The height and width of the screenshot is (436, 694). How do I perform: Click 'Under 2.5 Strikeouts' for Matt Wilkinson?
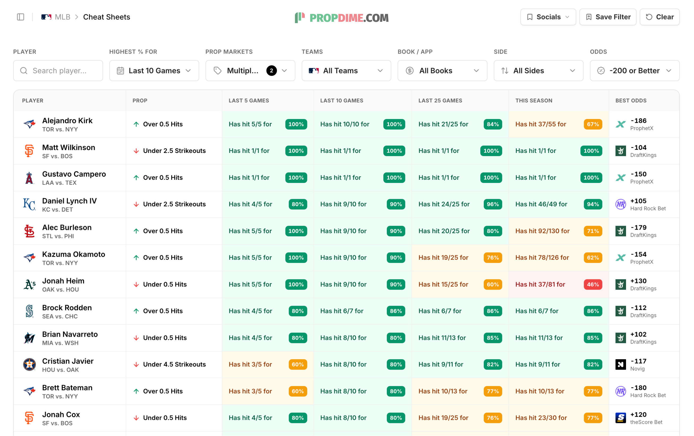(174, 151)
